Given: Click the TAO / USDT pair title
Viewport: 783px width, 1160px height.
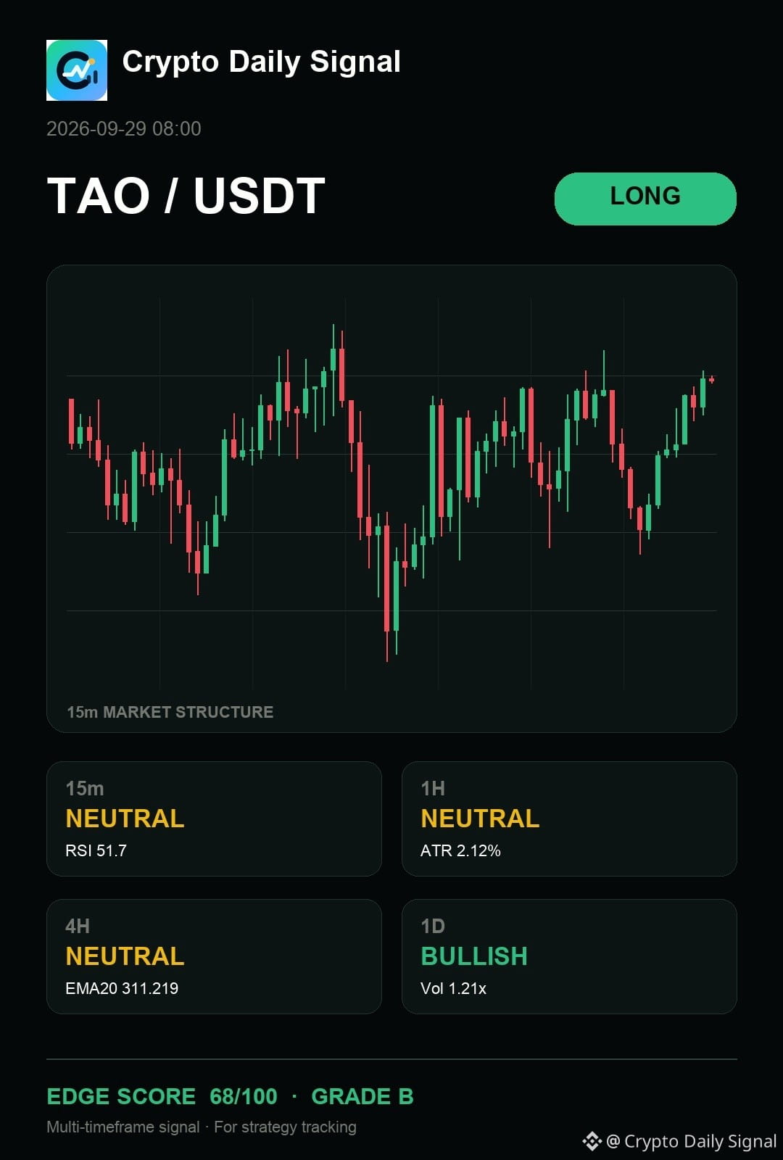Looking at the screenshot, I should [x=186, y=196].
